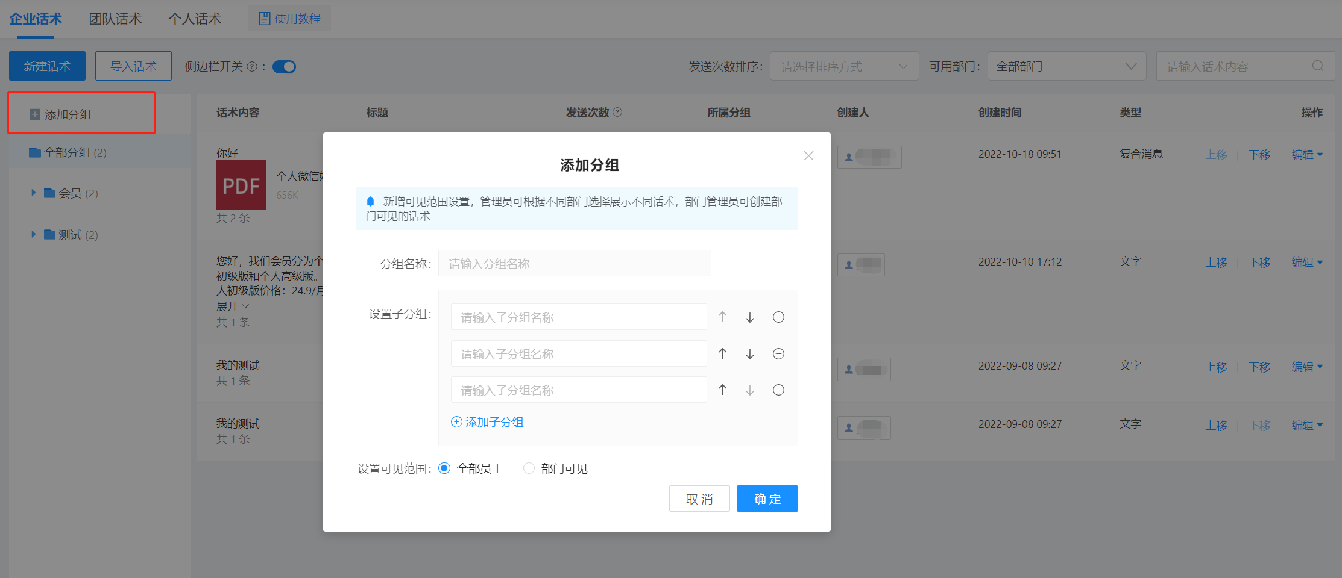
Task: Remove the first subgroup row
Action: pos(778,317)
